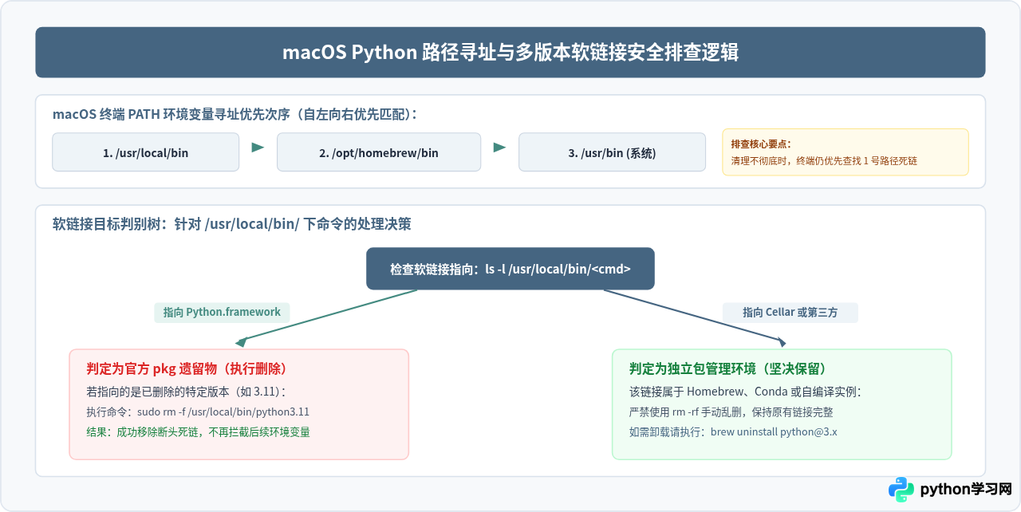
Task: Click the '指向 Cellar 或第三方' branch label
Action: pos(790,312)
